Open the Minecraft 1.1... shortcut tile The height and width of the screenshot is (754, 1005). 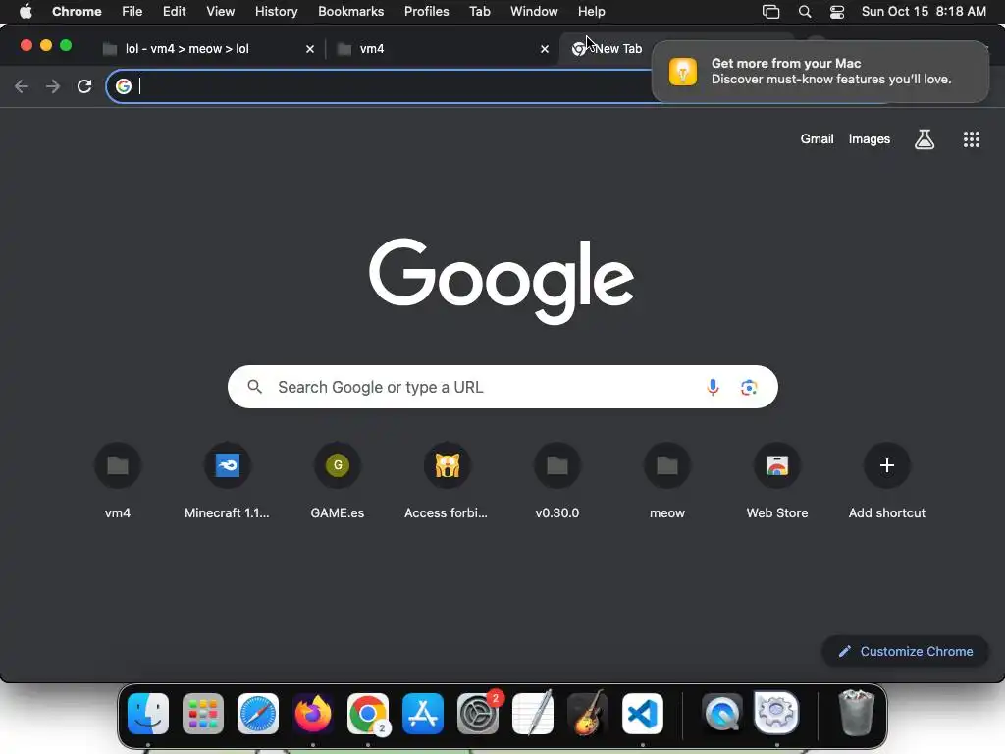[227, 481]
